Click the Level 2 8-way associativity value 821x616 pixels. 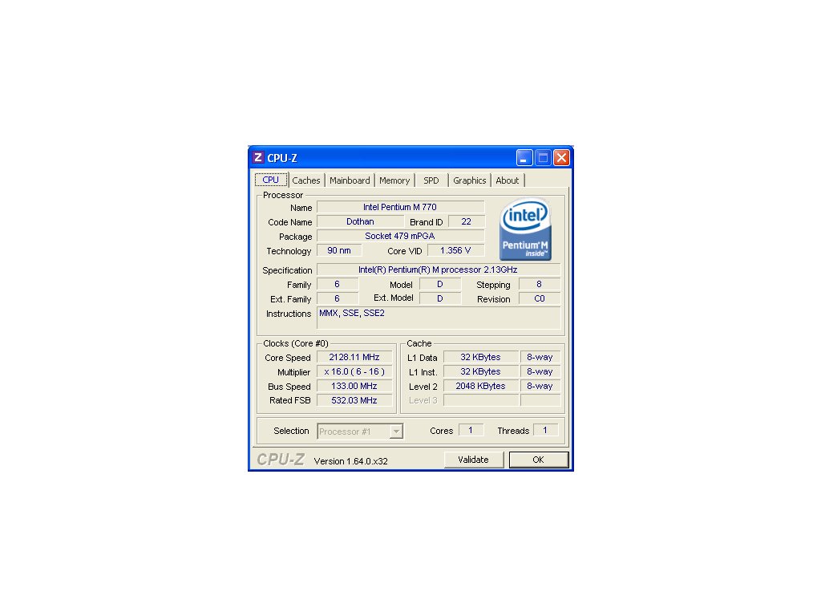(540, 386)
